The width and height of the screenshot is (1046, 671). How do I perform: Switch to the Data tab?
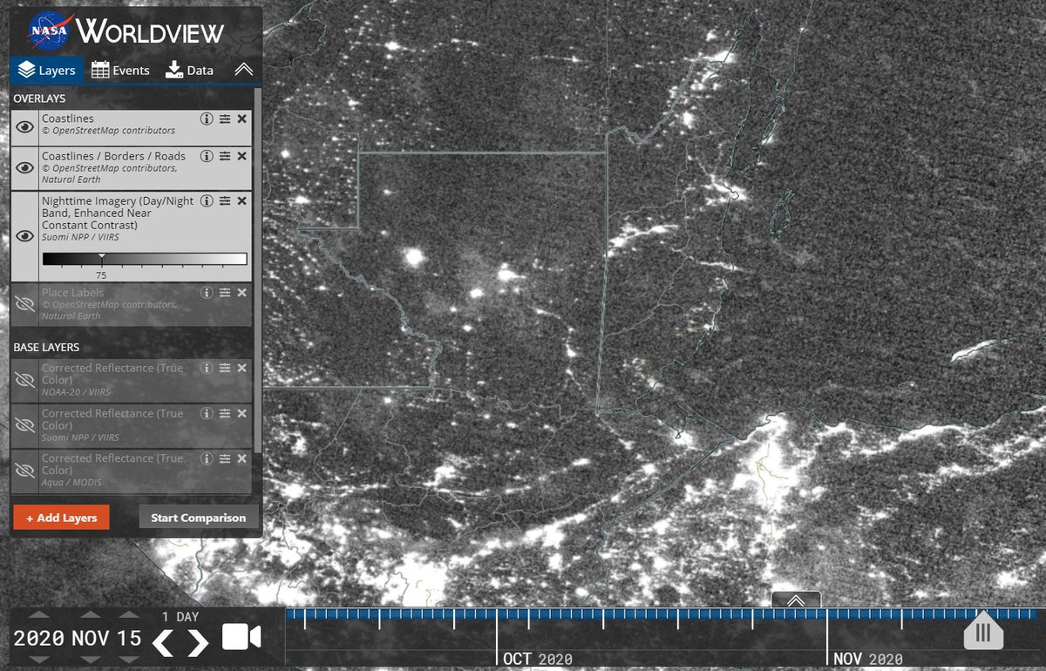(189, 71)
